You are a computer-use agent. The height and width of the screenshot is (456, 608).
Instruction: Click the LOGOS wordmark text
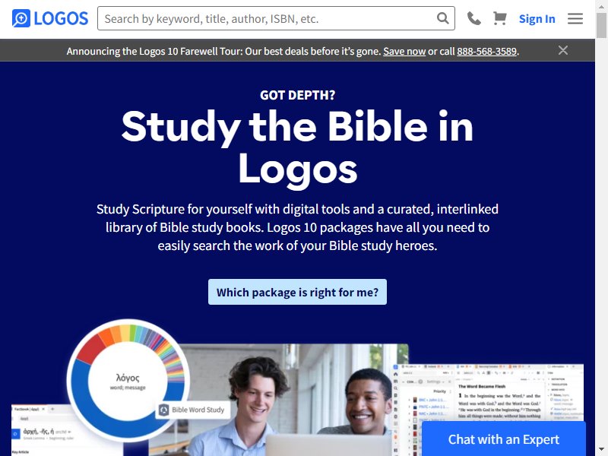pyautogui.click(x=61, y=18)
